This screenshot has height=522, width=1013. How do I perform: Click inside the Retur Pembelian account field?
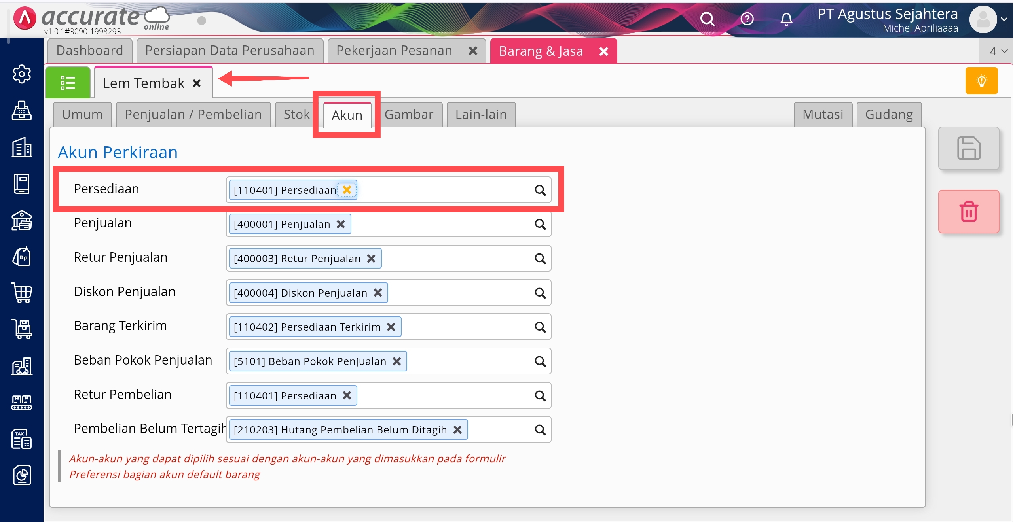tap(443, 396)
